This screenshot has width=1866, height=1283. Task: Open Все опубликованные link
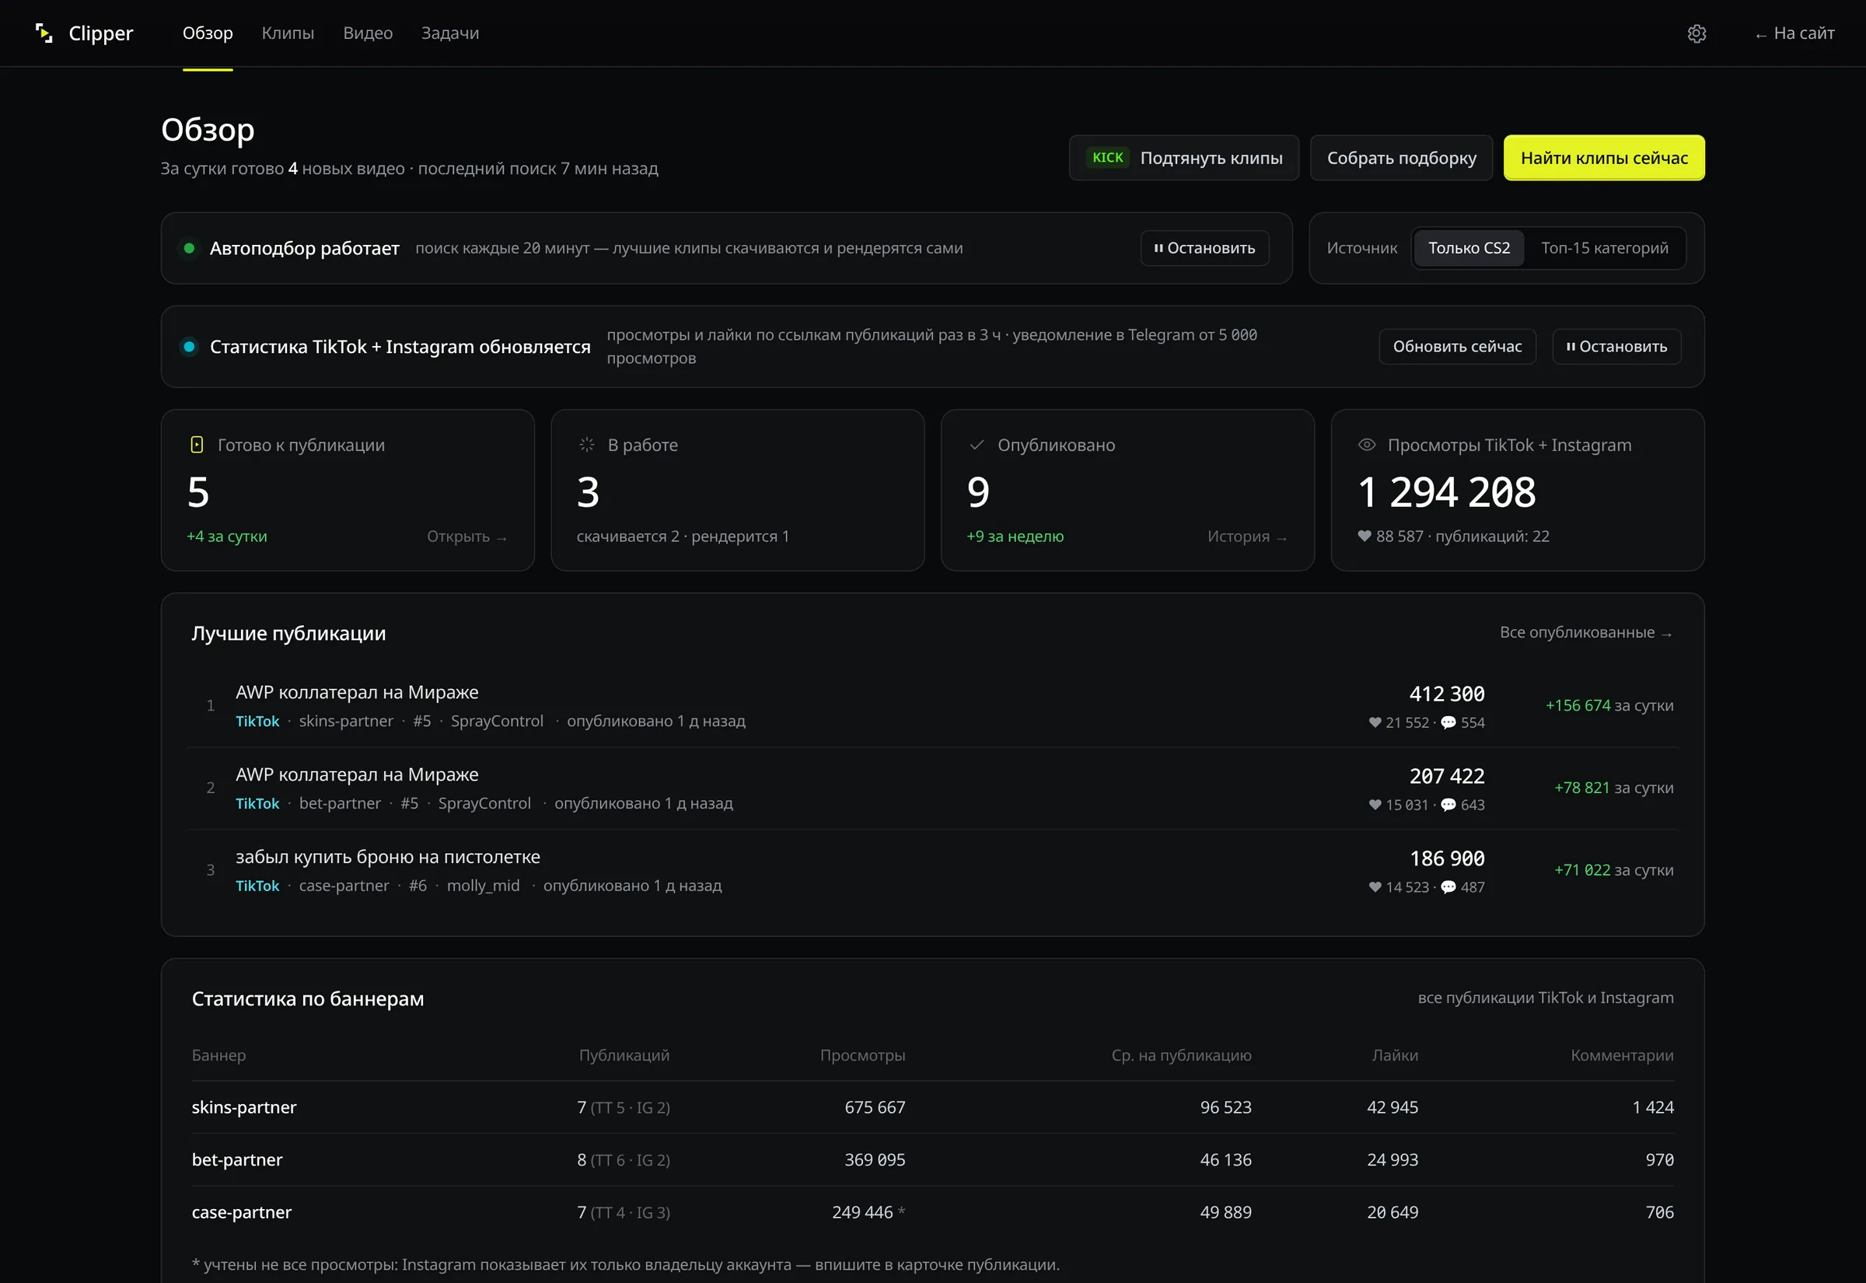pos(1585,633)
